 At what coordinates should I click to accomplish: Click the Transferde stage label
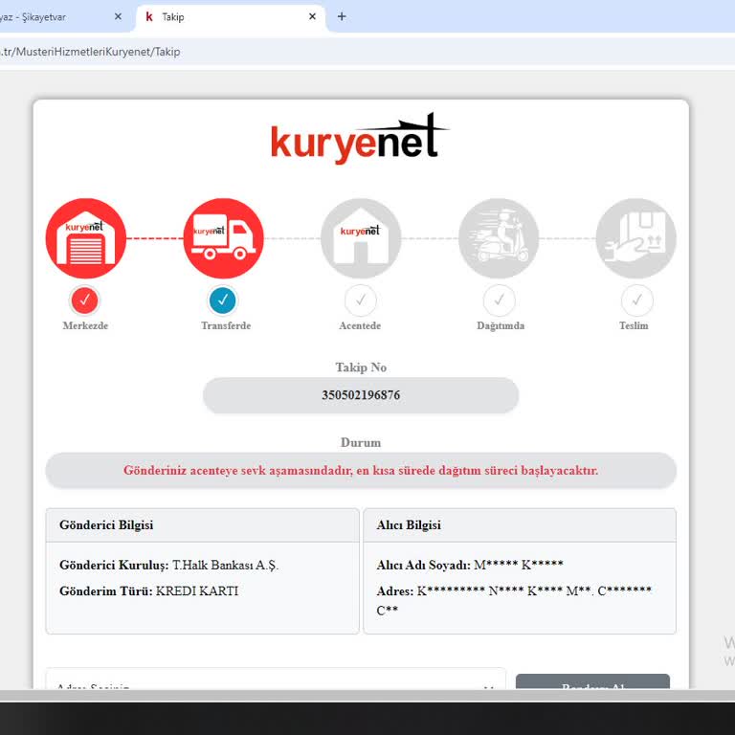coord(226,325)
